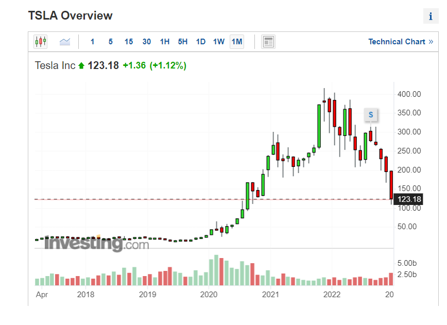Click the S split marker on chart
The height and width of the screenshot is (325, 447).
(x=370, y=114)
